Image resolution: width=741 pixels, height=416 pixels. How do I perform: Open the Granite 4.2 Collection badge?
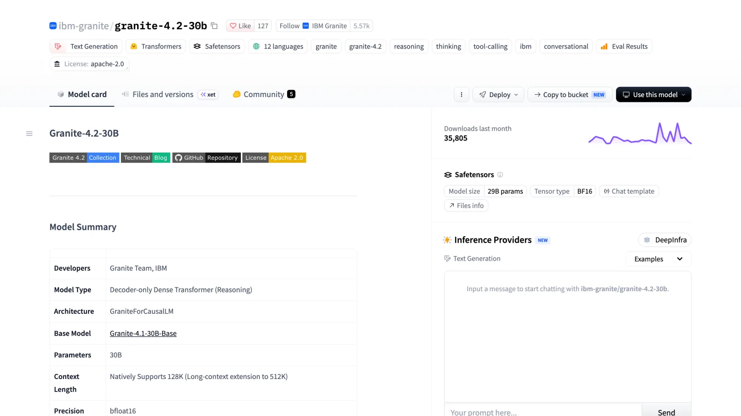pos(84,158)
